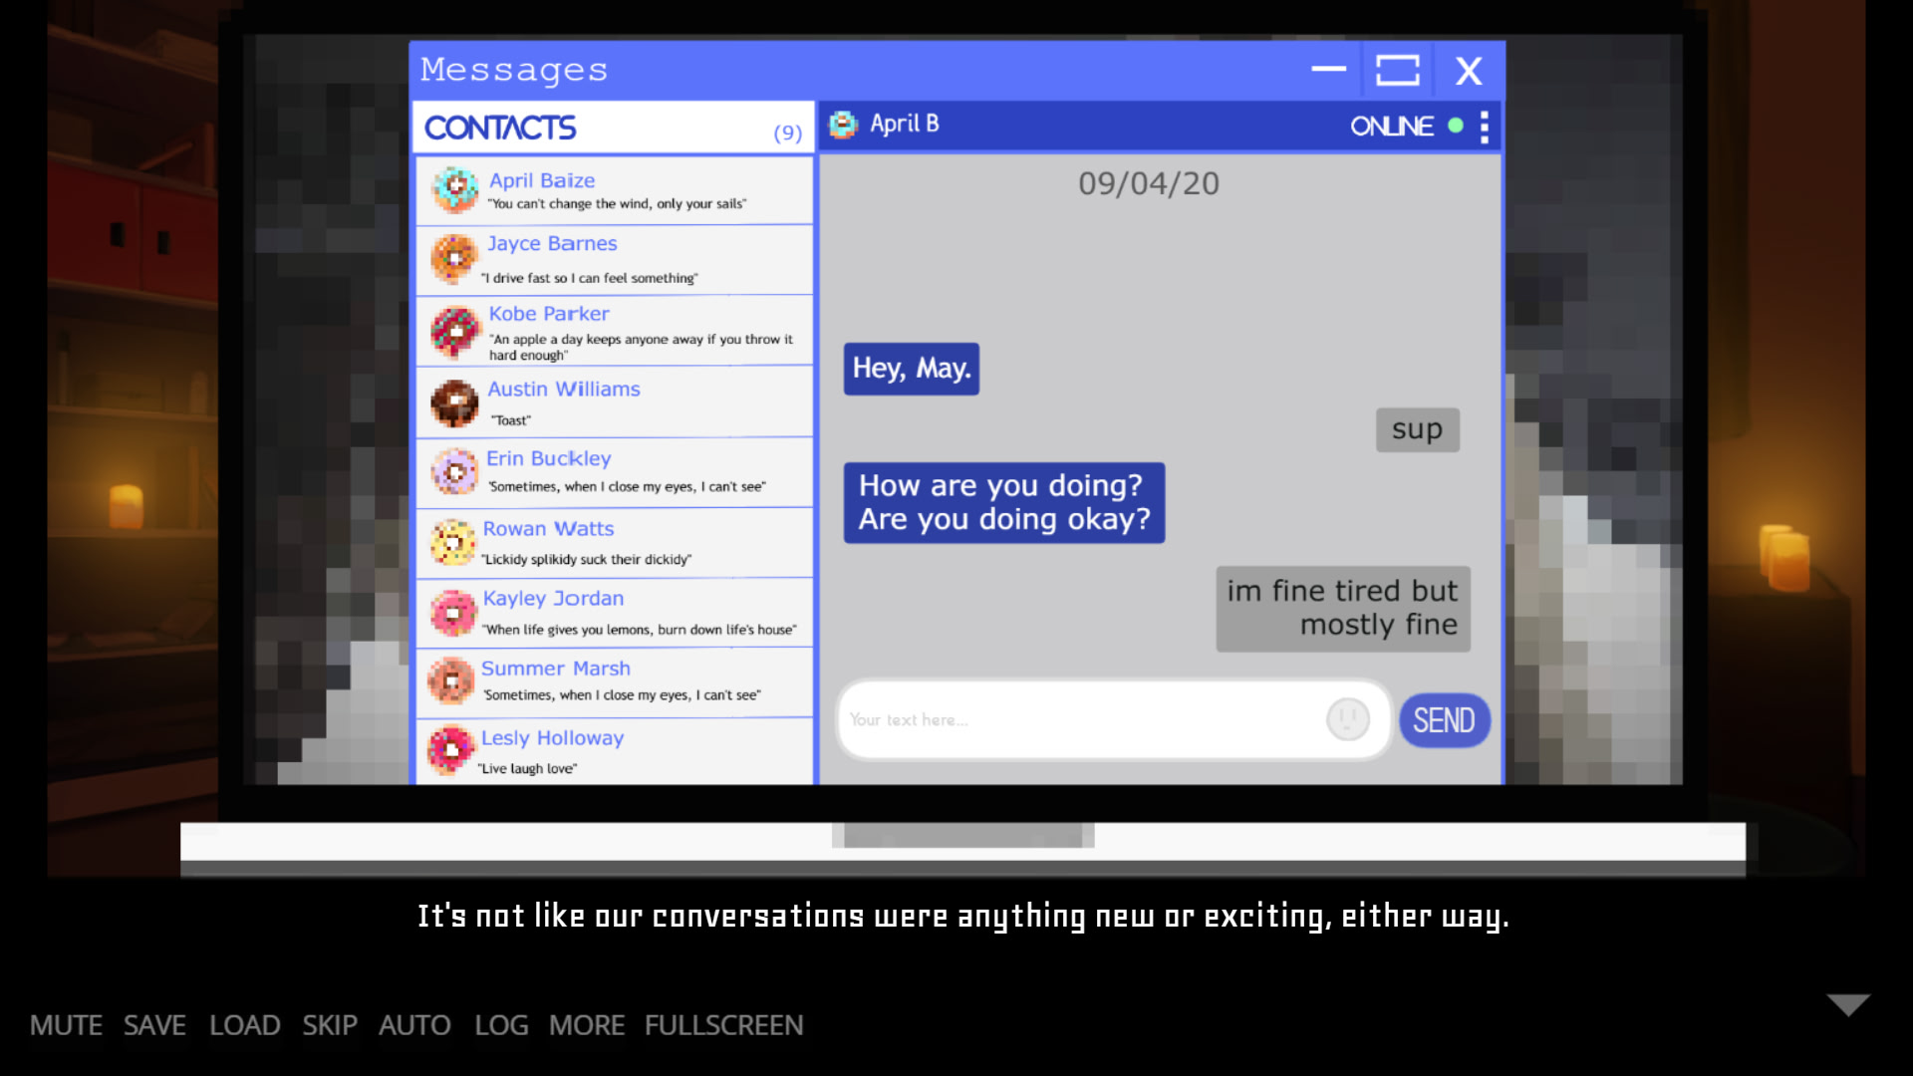Toggle MUTE in the bottom menu
The width and height of the screenshot is (1913, 1076).
coord(66,1025)
